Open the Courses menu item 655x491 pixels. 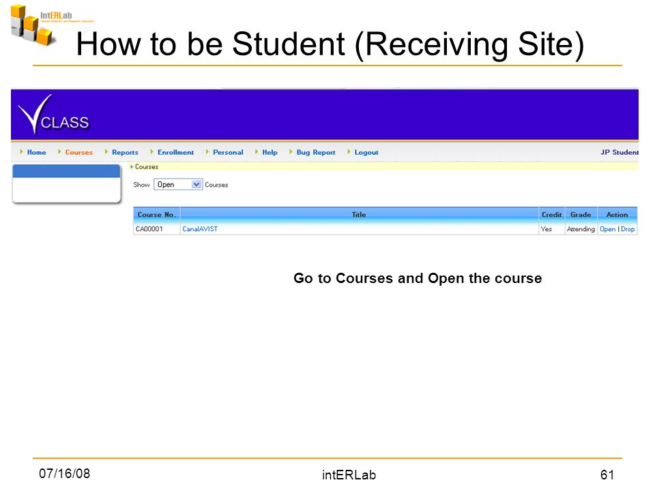coord(79,152)
